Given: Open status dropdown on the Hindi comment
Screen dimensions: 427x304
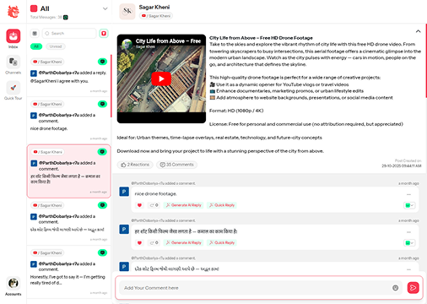Looking at the screenshot, I should point(409,243).
